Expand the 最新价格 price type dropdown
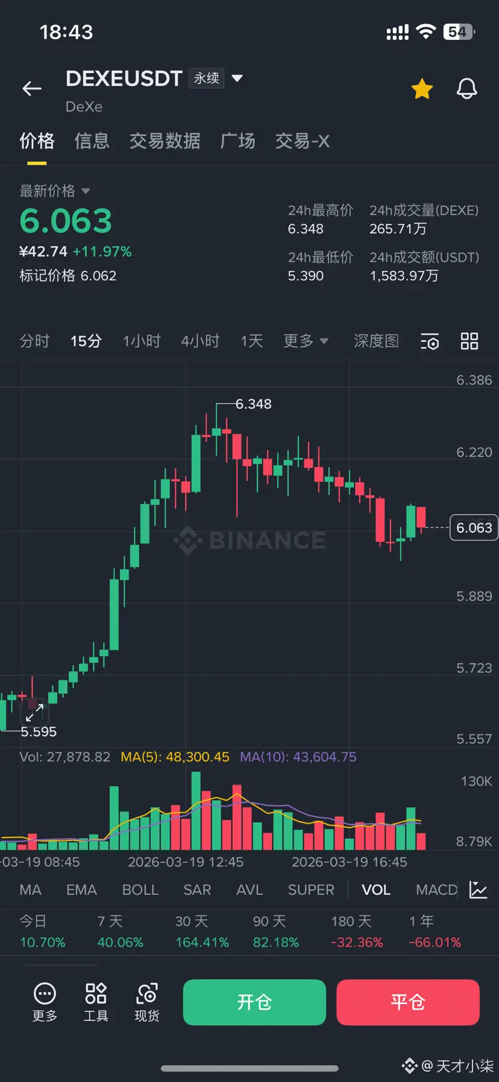 point(86,191)
